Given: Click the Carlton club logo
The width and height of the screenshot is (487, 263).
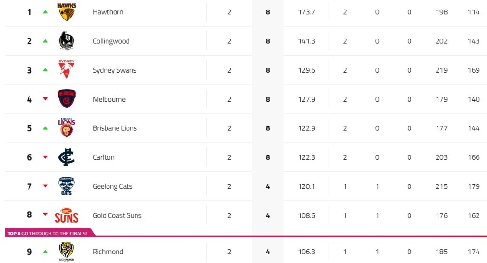Looking at the screenshot, I should [x=67, y=157].
